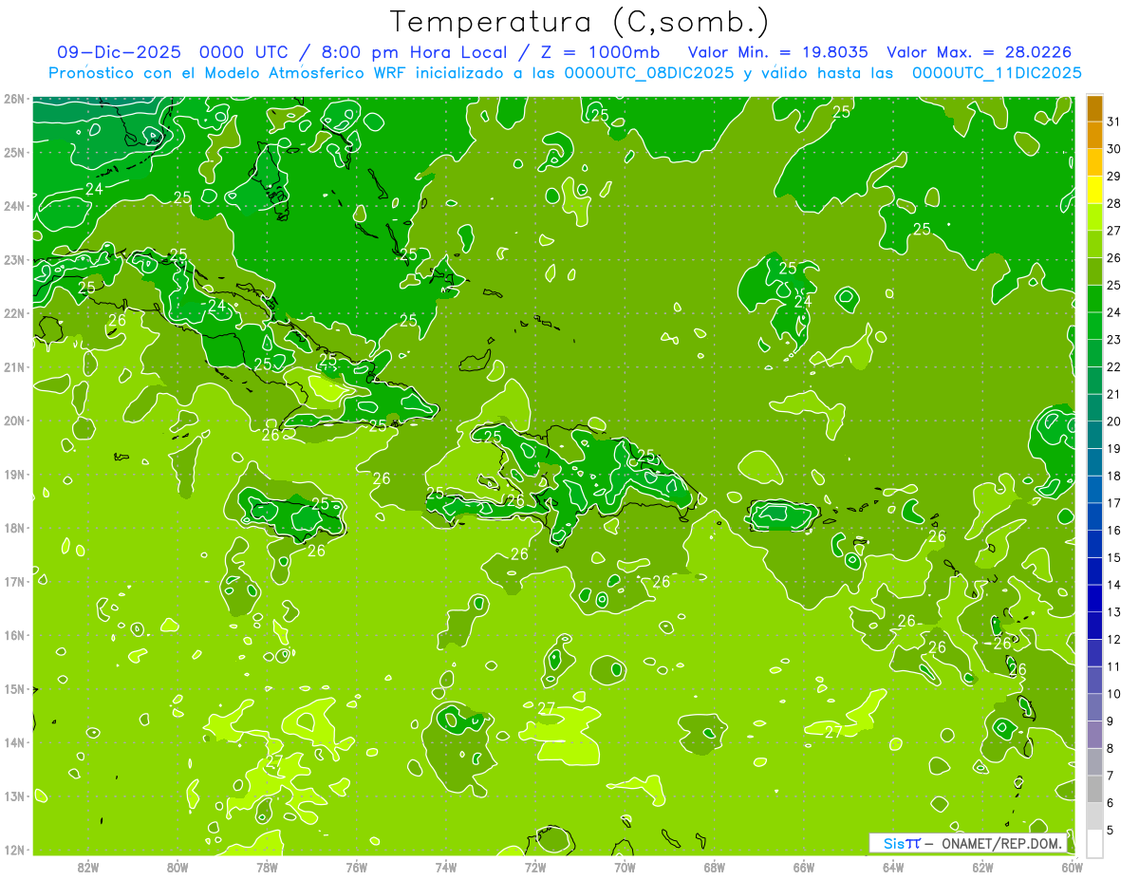
Task: Click the latitude axis label '25N'
Action: pos(14,153)
